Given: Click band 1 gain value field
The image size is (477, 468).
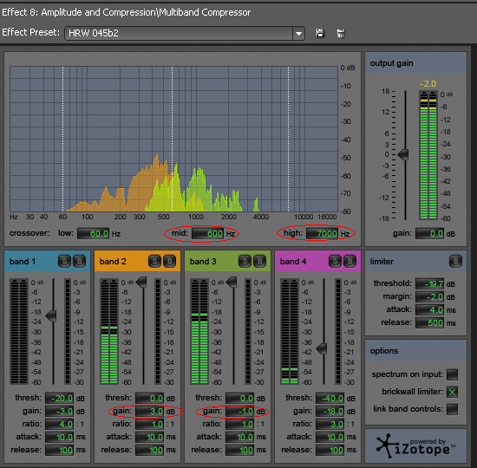Looking at the screenshot, I should click(x=59, y=411).
